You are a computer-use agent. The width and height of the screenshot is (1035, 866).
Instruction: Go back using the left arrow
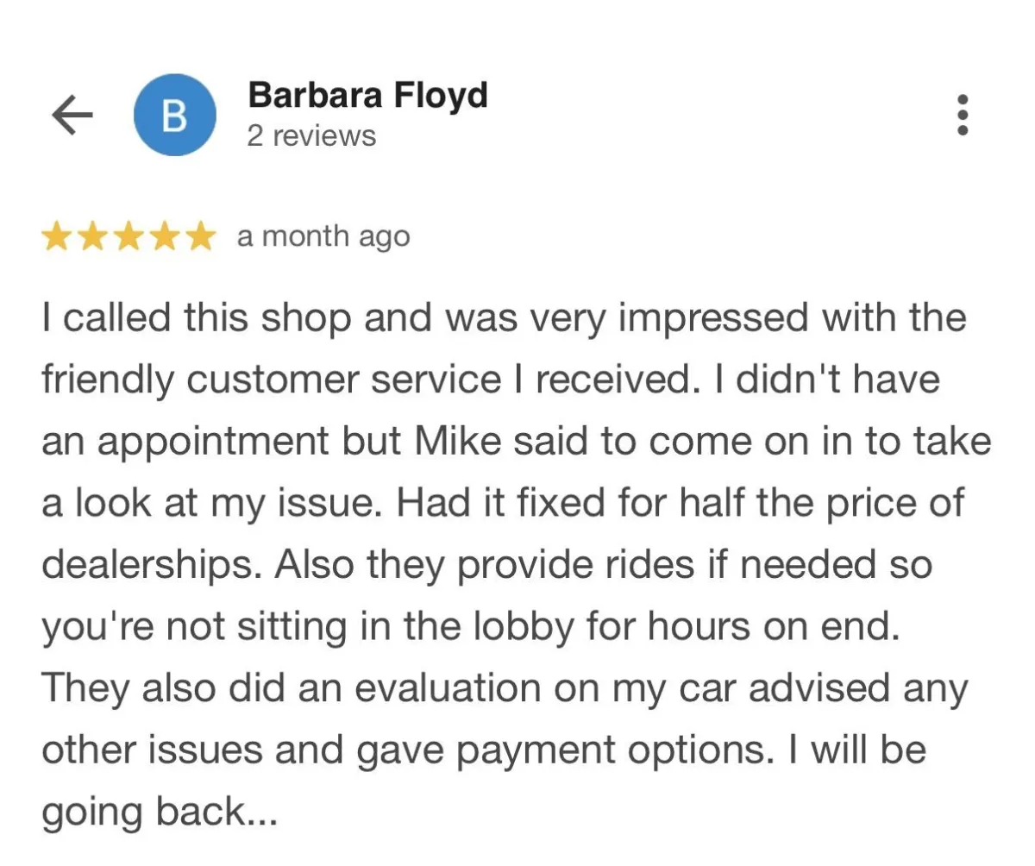click(x=72, y=115)
